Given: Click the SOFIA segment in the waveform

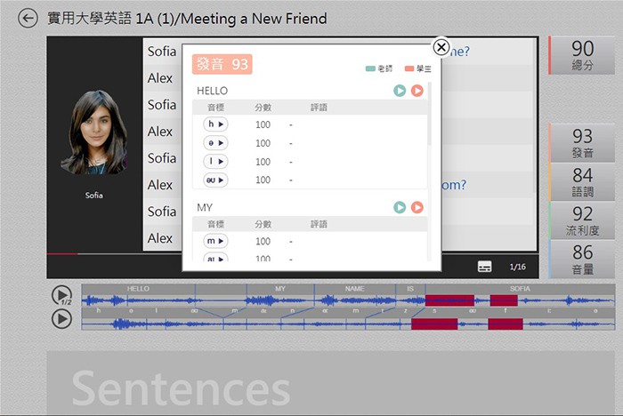Looking at the screenshot, I should [520, 289].
